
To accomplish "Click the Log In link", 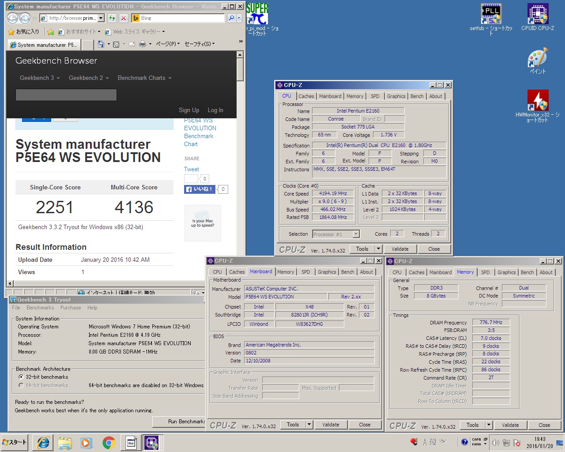I will click(x=215, y=110).
